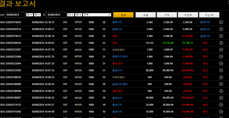Play replay for BAC-63020222007 row
This screenshot has height=118, width=229.
pos(221,50)
